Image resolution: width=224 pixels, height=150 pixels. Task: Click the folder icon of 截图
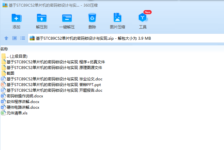click(x=3, y=73)
